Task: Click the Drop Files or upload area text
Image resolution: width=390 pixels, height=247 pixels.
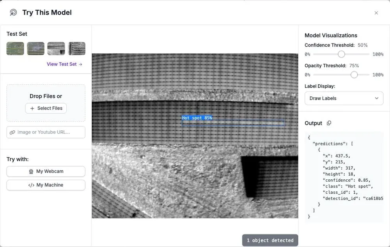Action: coord(46,96)
